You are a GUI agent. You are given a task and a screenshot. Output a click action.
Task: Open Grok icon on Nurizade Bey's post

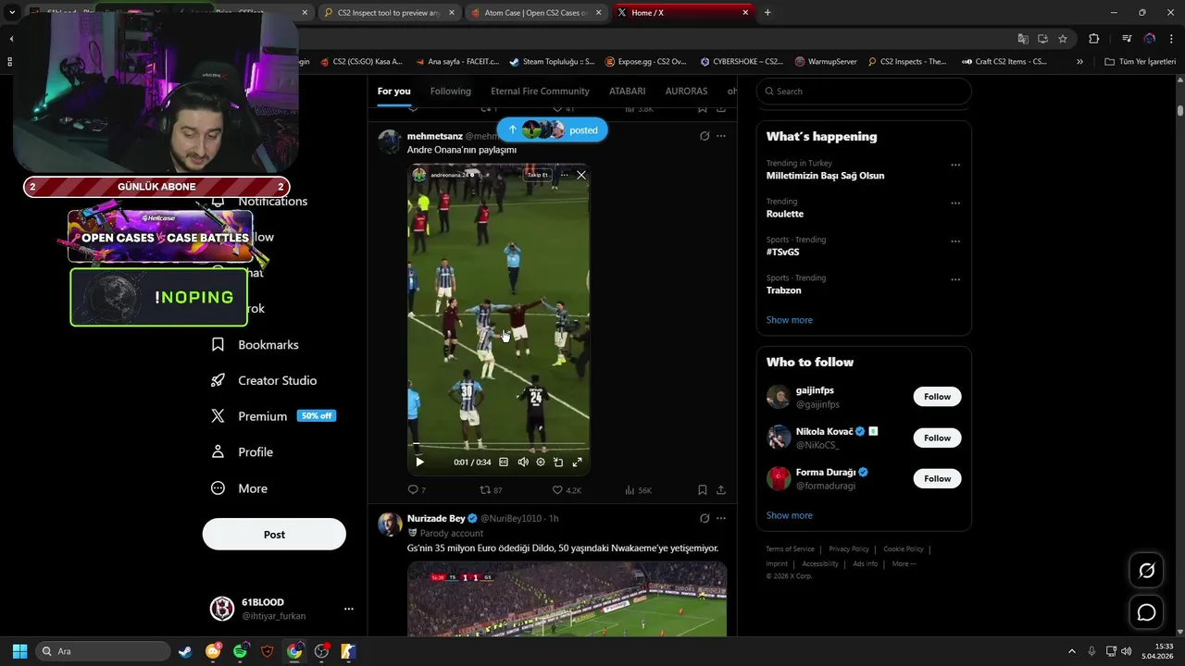pyautogui.click(x=705, y=518)
